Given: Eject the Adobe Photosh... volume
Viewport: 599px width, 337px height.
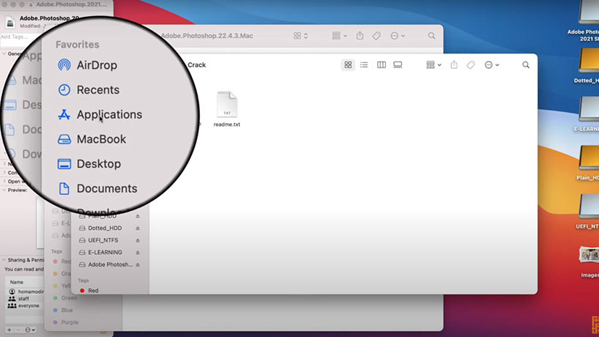Looking at the screenshot, I should point(138,264).
